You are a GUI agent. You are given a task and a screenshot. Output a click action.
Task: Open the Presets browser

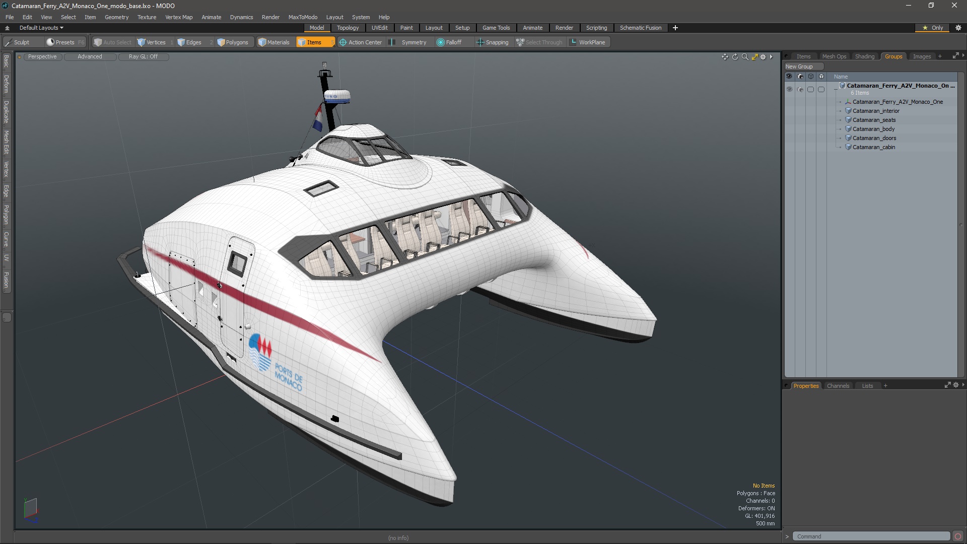(x=64, y=42)
